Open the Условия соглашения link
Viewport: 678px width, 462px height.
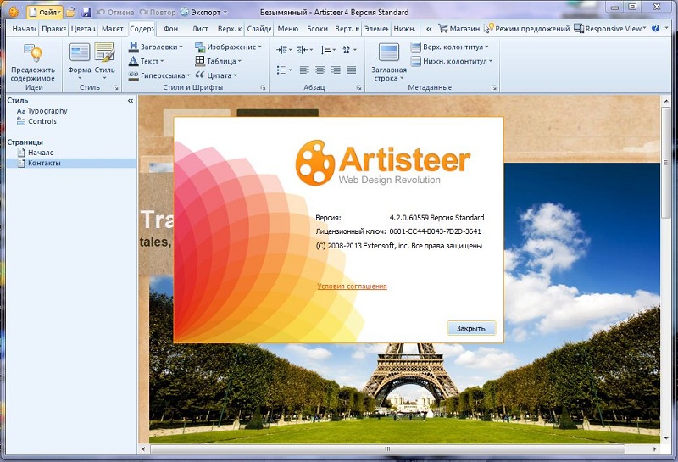(x=352, y=286)
